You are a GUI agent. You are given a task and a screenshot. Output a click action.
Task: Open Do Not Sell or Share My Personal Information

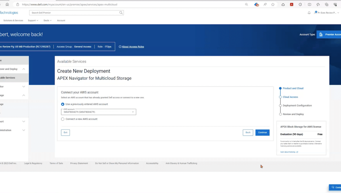[x=117, y=163]
